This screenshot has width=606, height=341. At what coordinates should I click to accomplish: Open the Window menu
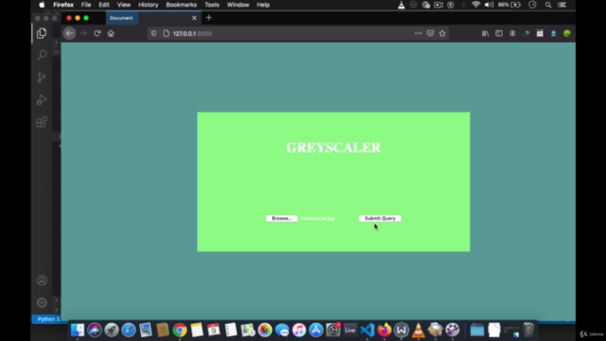[x=238, y=5]
